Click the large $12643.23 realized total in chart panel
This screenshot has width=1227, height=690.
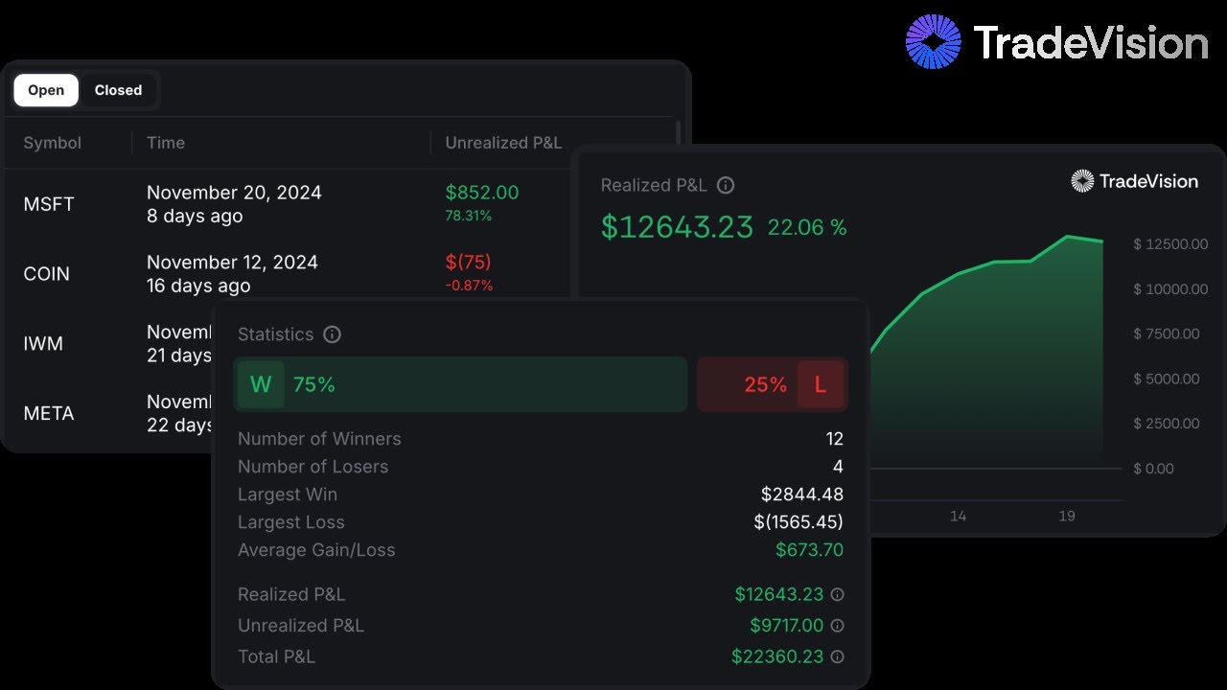(x=677, y=227)
